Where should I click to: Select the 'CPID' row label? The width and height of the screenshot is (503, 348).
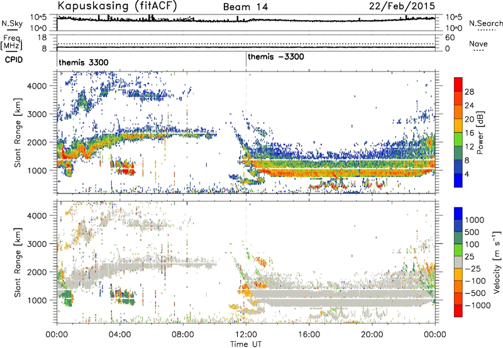pyautogui.click(x=14, y=60)
